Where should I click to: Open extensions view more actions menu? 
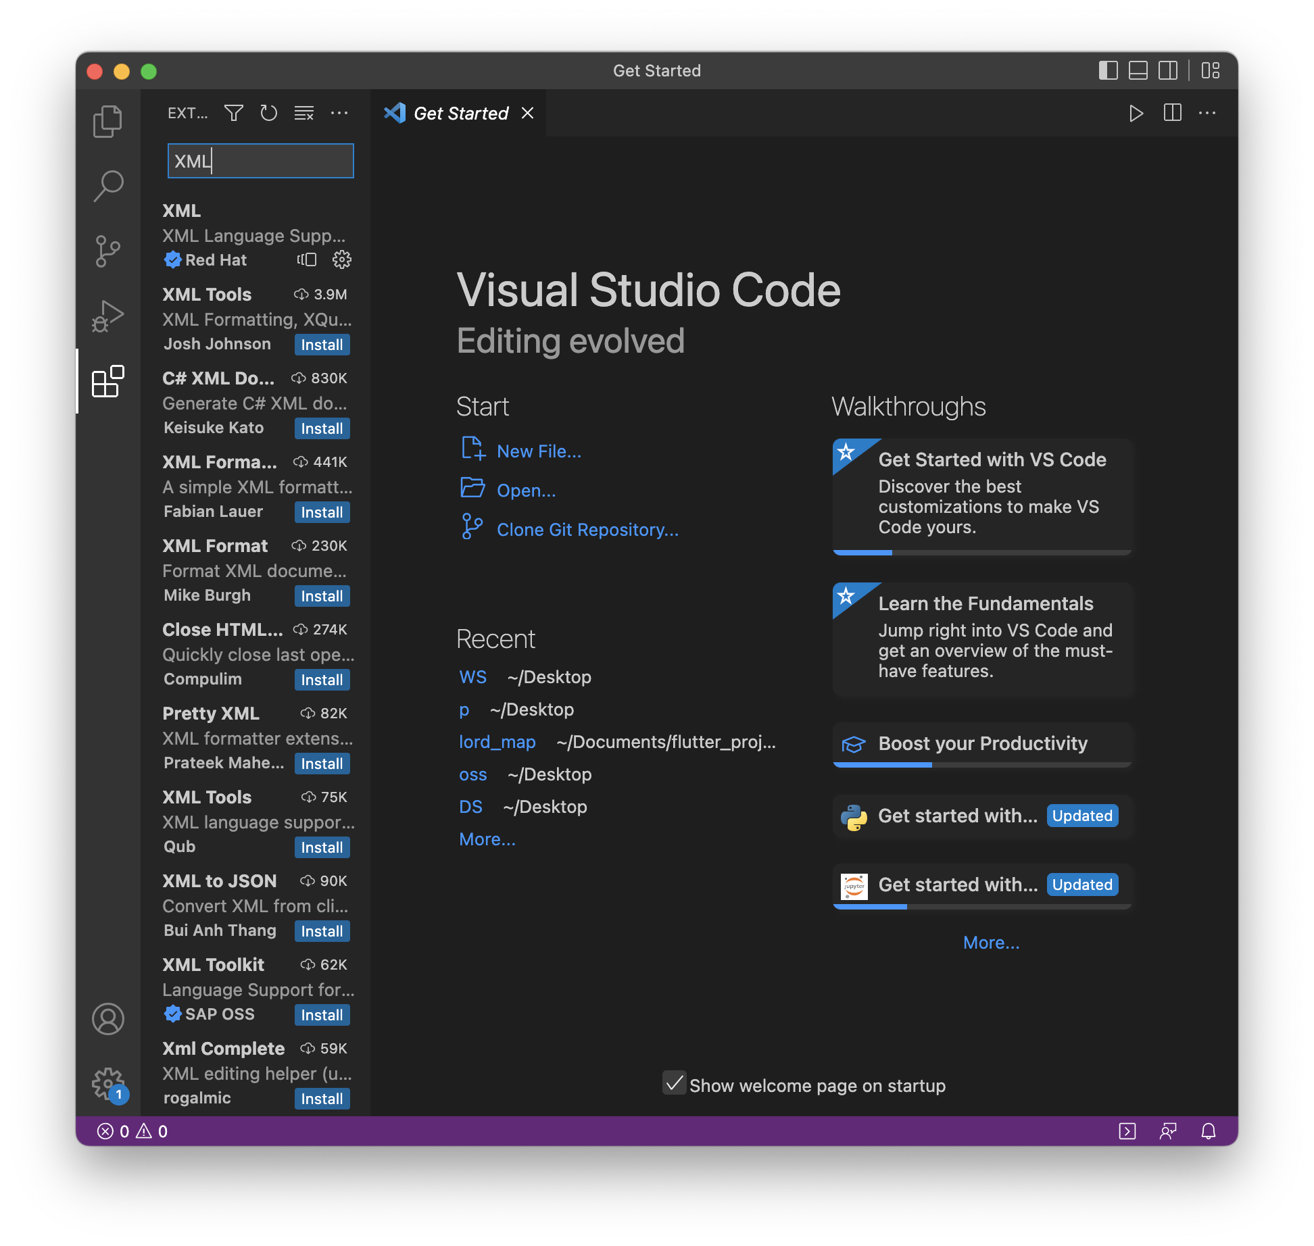pos(339,113)
